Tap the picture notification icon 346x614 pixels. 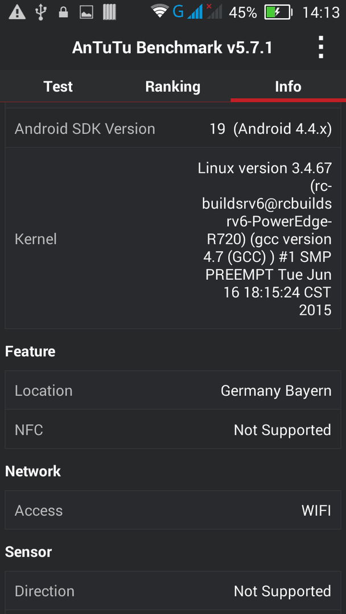point(86,13)
